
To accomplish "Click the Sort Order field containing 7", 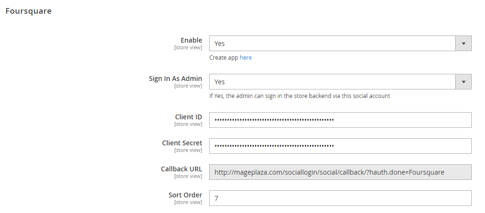I will tap(340, 198).
